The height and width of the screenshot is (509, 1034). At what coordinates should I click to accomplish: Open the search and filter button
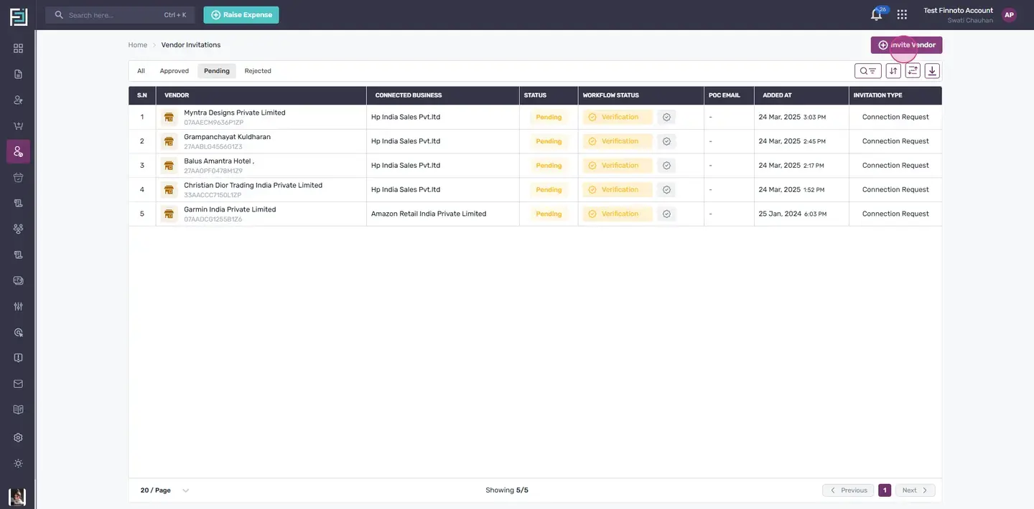(x=868, y=70)
